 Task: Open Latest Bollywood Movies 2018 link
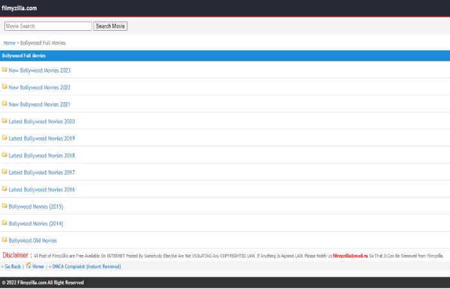click(42, 155)
